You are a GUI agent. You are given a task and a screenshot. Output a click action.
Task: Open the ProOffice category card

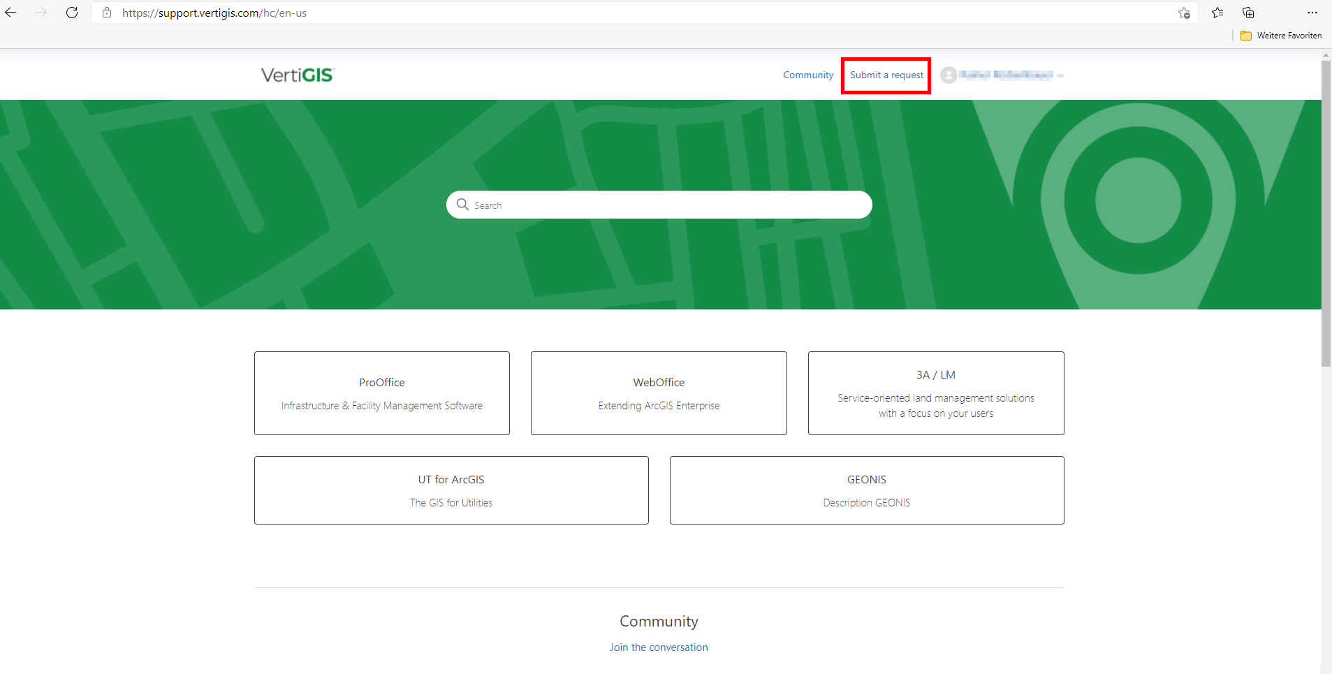(382, 393)
